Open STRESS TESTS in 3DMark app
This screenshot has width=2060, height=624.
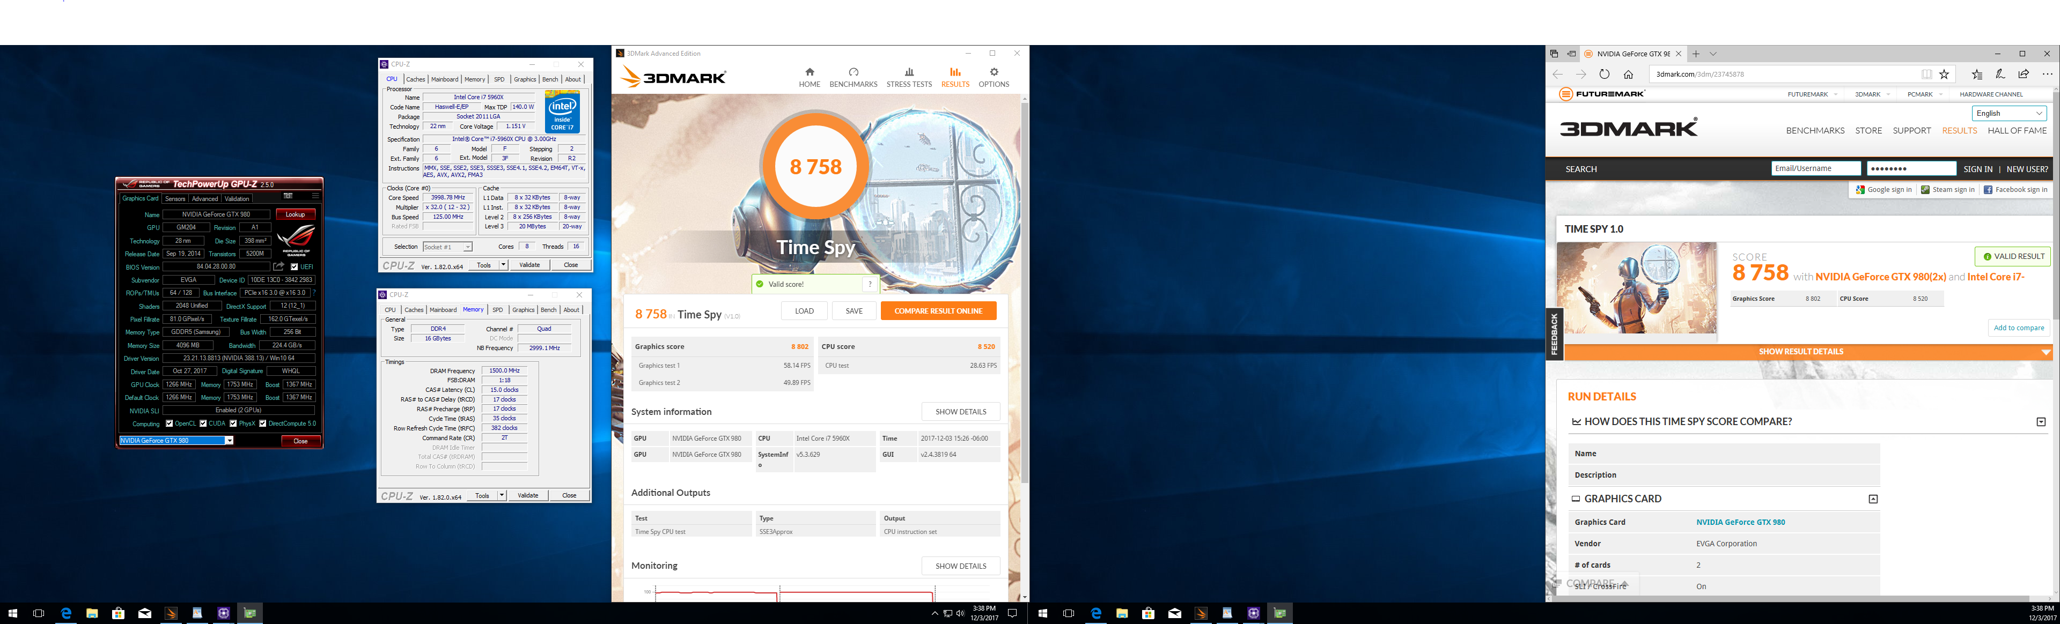pyautogui.click(x=908, y=78)
